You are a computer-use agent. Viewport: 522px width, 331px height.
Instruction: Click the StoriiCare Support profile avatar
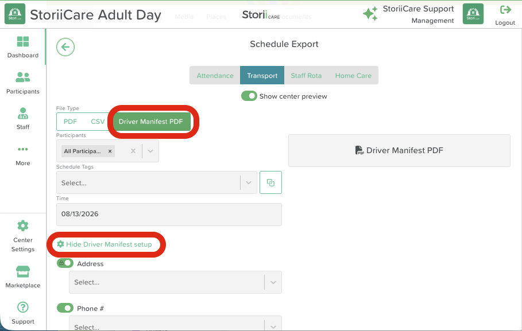tap(473, 14)
